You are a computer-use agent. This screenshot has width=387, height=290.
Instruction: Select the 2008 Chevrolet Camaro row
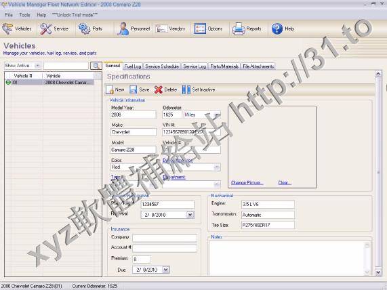(49, 82)
